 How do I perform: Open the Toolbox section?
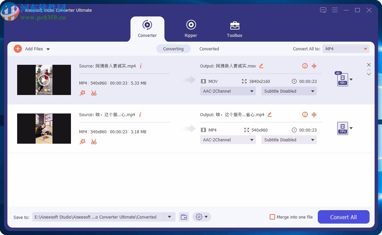234,29
